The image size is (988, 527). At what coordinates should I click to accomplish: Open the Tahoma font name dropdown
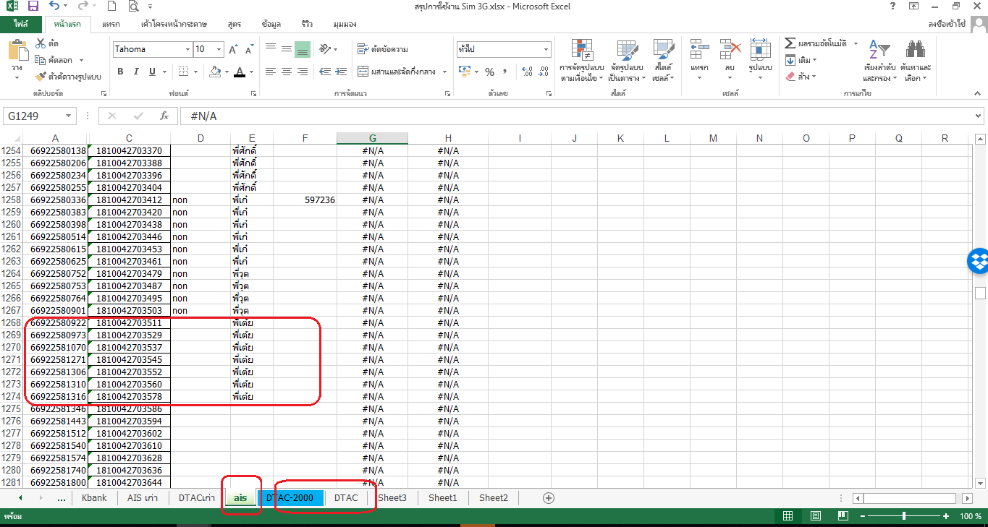[187, 49]
